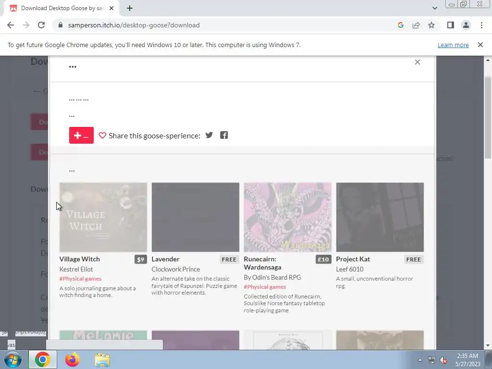
Task: Click the network tray icon
Action: (x=432, y=360)
